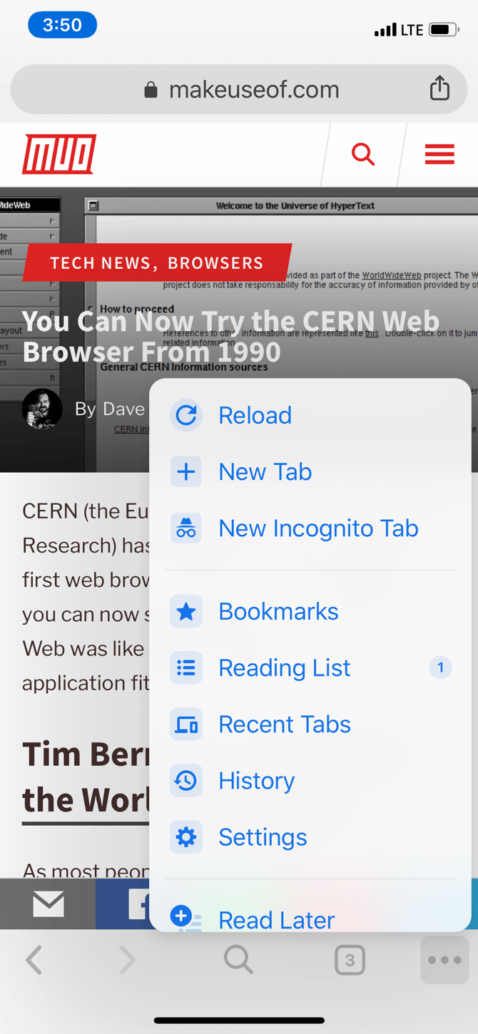
Task: Open the History clock icon
Action: point(185,781)
